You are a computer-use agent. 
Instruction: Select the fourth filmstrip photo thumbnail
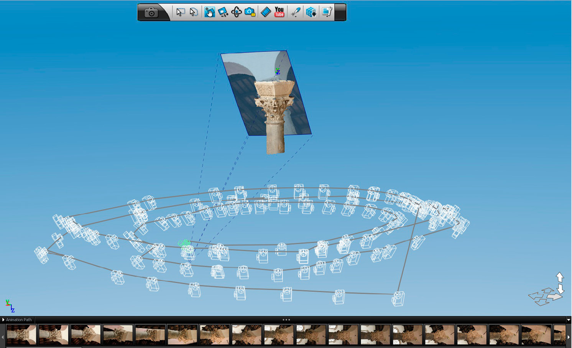(x=118, y=335)
